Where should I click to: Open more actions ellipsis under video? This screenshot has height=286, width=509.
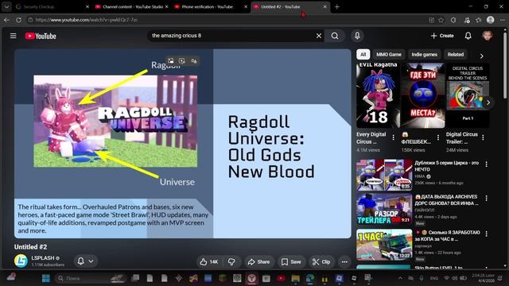coord(344,261)
